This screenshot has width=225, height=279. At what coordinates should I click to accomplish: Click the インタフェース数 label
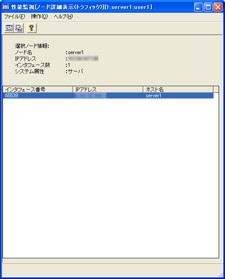33,65
